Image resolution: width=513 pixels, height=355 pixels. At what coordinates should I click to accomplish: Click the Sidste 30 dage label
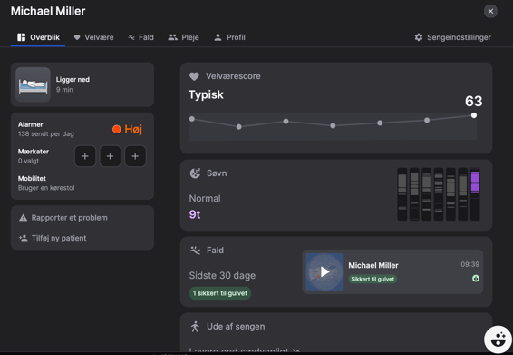point(222,276)
